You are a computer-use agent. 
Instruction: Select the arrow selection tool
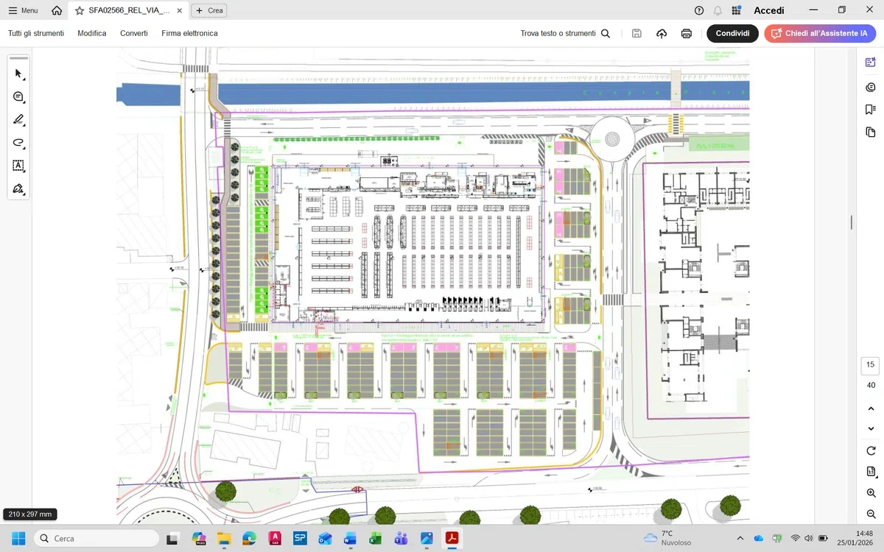tap(19, 74)
